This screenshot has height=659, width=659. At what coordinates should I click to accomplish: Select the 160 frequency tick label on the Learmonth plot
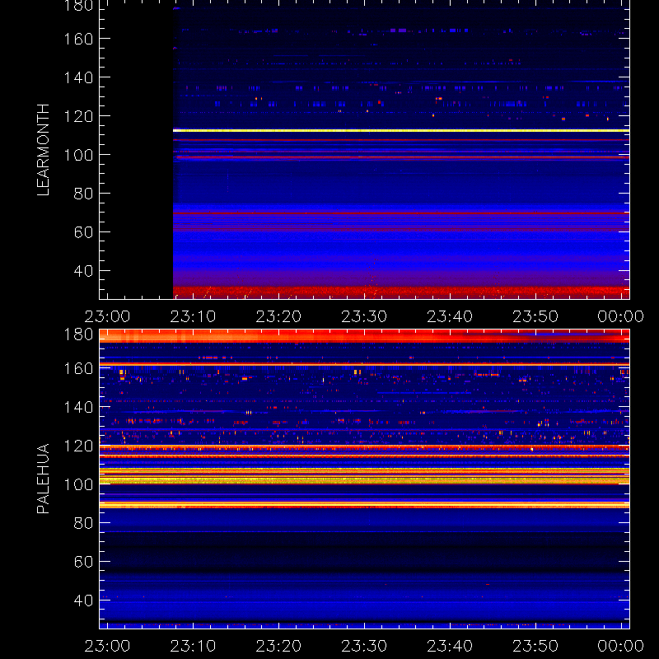[78, 39]
